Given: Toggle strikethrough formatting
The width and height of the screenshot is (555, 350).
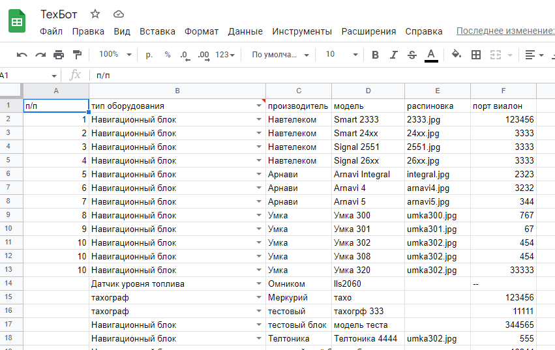Looking at the screenshot, I should tap(412, 55).
